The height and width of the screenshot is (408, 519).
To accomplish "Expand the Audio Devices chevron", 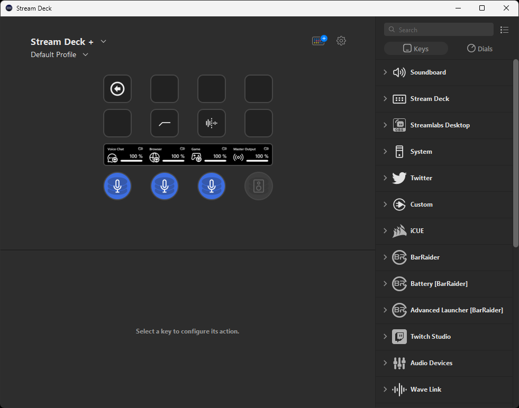I will (x=385, y=363).
